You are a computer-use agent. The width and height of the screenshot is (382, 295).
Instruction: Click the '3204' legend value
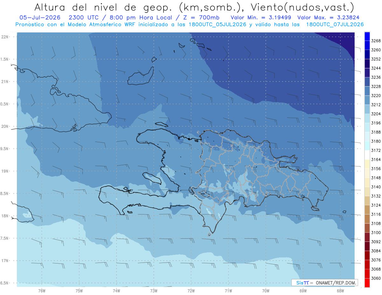pos(376,114)
